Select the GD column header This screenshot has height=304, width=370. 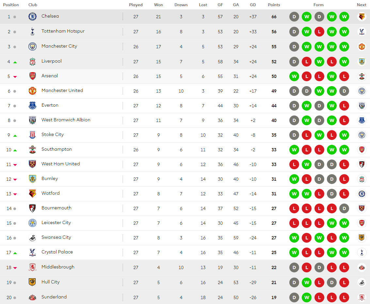253,5
